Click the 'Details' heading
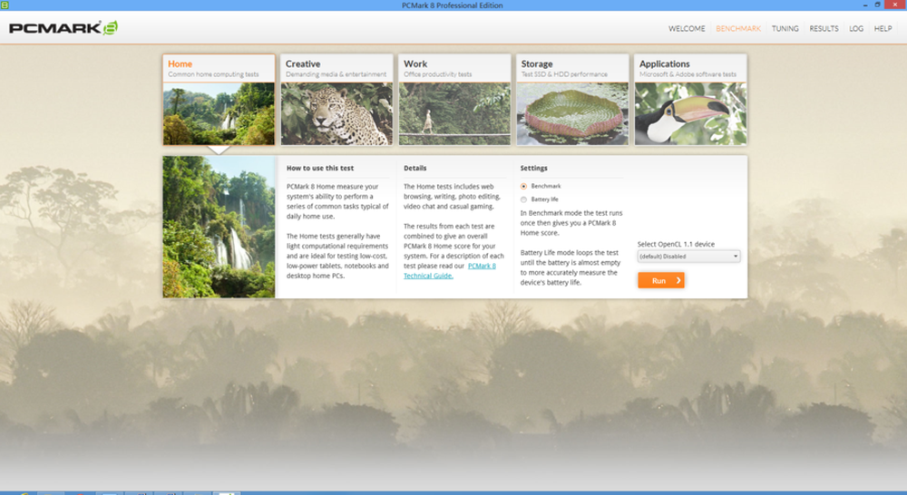 [x=414, y=169]
